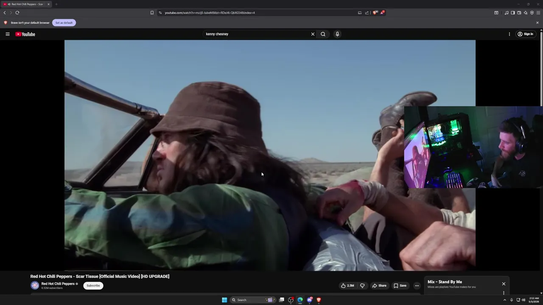Reload the current YouTube page
Viewport: 543px width, 305px height.
(17, 13)
